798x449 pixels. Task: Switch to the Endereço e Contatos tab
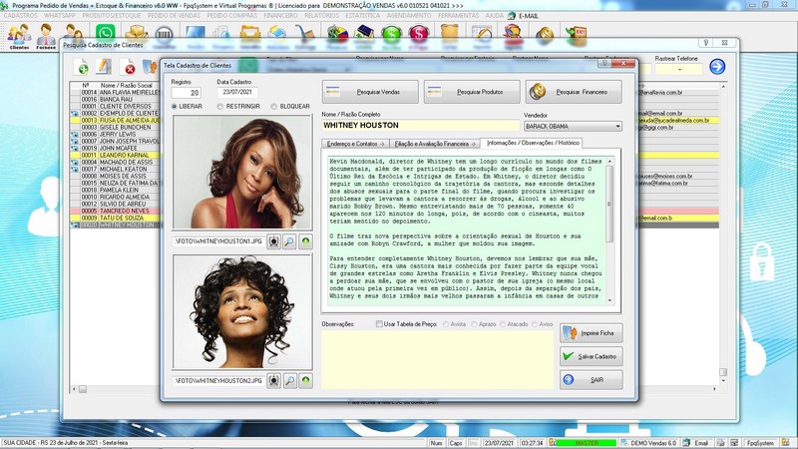click(x=355, y=144)
